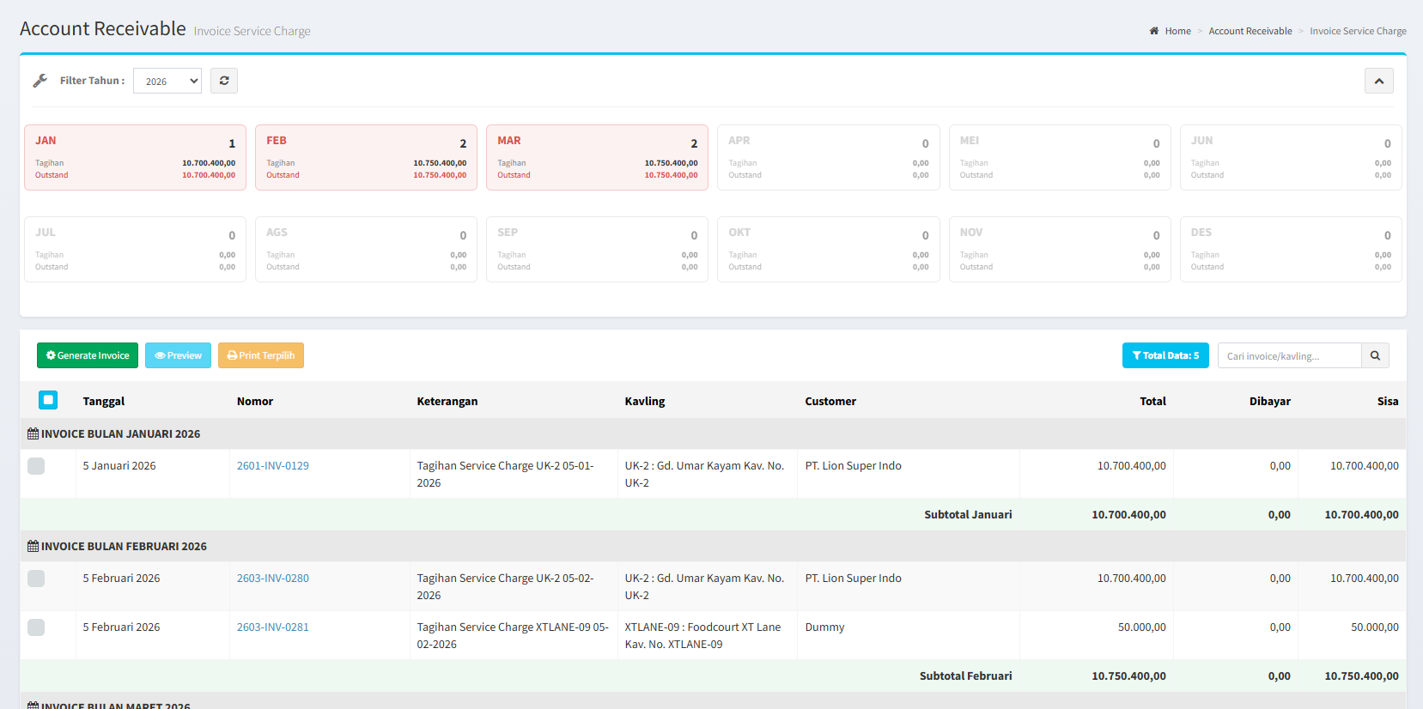Focus the Cari invoice/kavling search field
This screenshot has height=709, width=1423.
click(x=1289, y=355)
